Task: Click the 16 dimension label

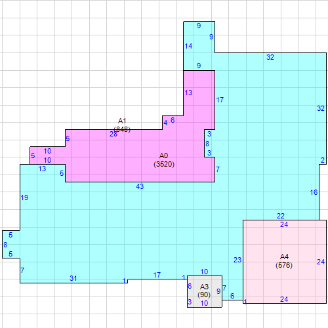Action: [x=314, y=192]
